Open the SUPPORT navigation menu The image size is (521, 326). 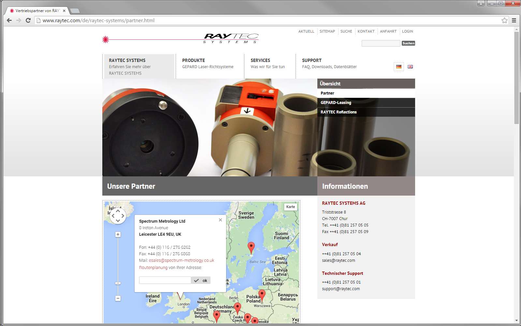pyautogui.click(x=311, y=60)
